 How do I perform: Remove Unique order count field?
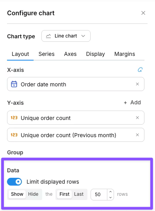tap(137, 118)
